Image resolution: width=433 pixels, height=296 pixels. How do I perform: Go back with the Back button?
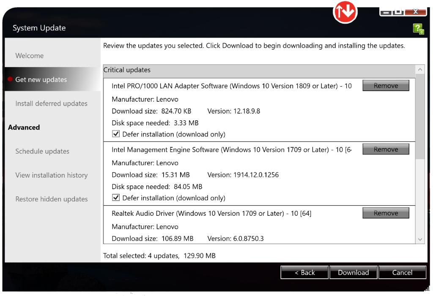point(304,272)
